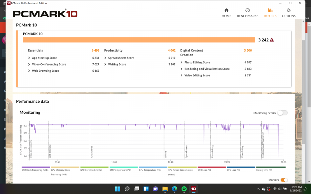The image size is (311, 194).
Task: Click the Essentials heading
Action: [x=35, y=50]
